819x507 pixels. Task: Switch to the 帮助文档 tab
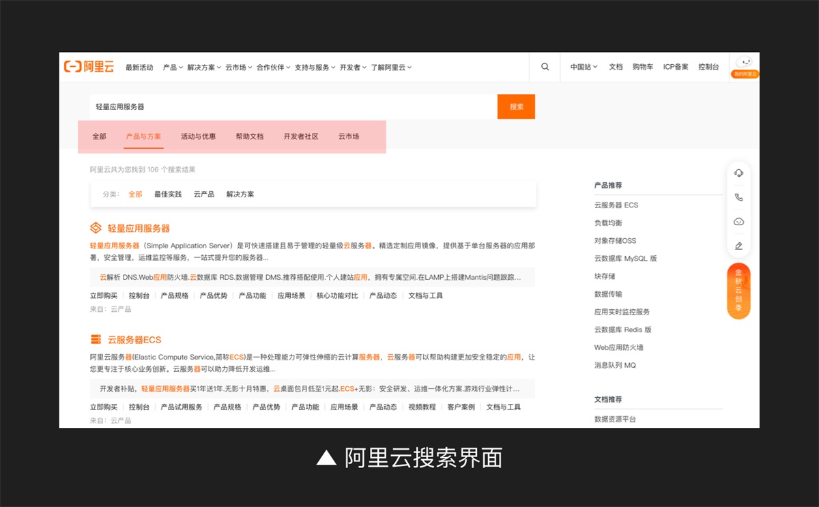pos(249,136)
